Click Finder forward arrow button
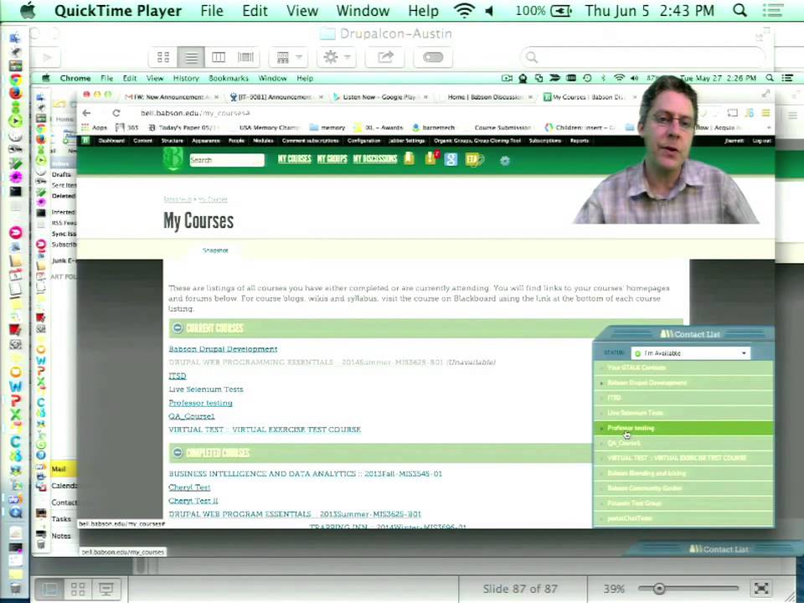 [x=47, y=58]
